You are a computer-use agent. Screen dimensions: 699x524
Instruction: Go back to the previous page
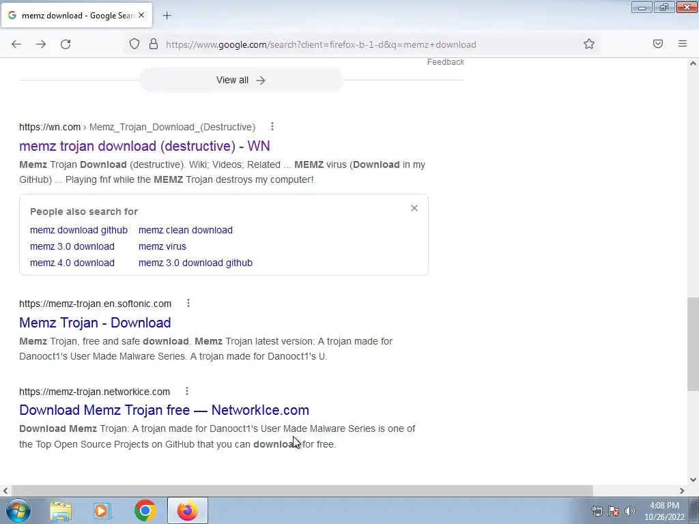click(16, 44)
